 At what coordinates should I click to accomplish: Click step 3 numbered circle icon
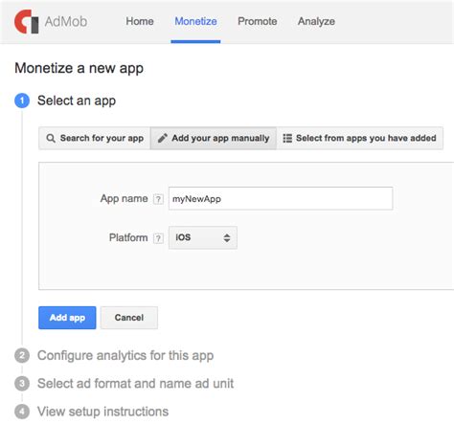click(x=22, y=384)
